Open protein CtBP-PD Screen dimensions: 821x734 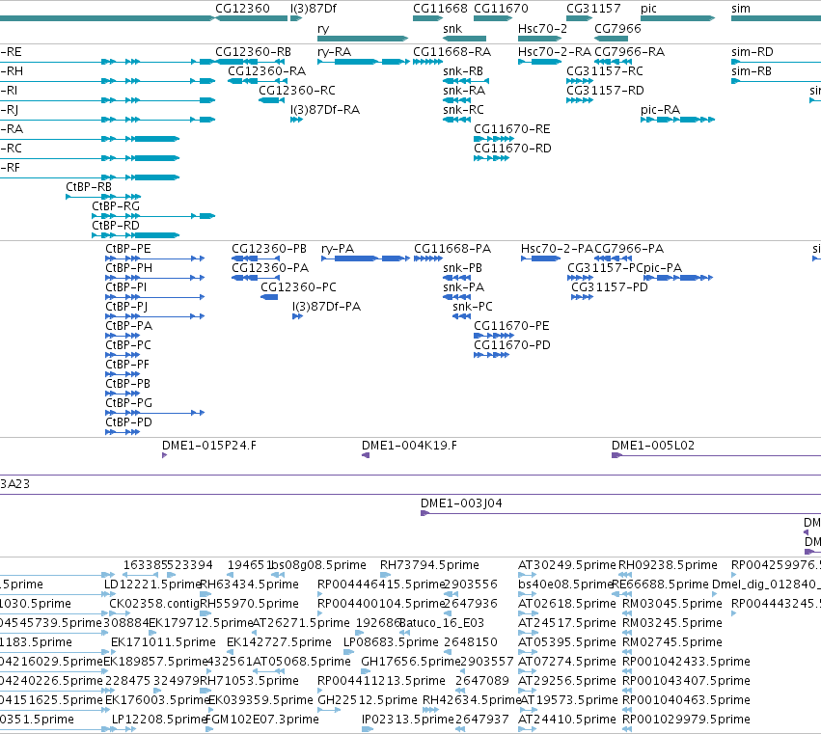[x=129, y=421]
